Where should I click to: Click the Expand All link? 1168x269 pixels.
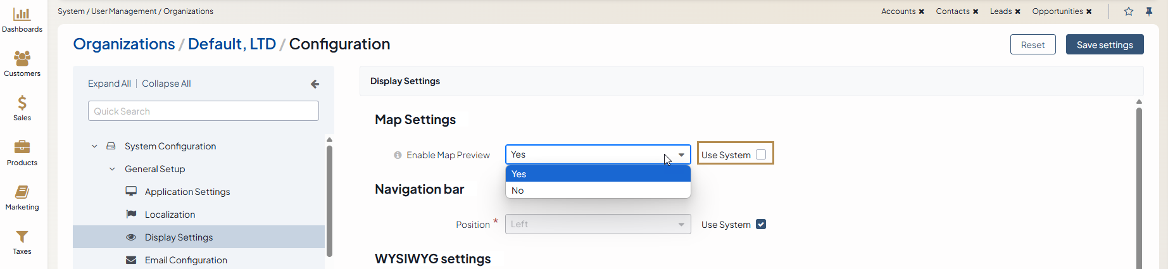click(109, 84)
